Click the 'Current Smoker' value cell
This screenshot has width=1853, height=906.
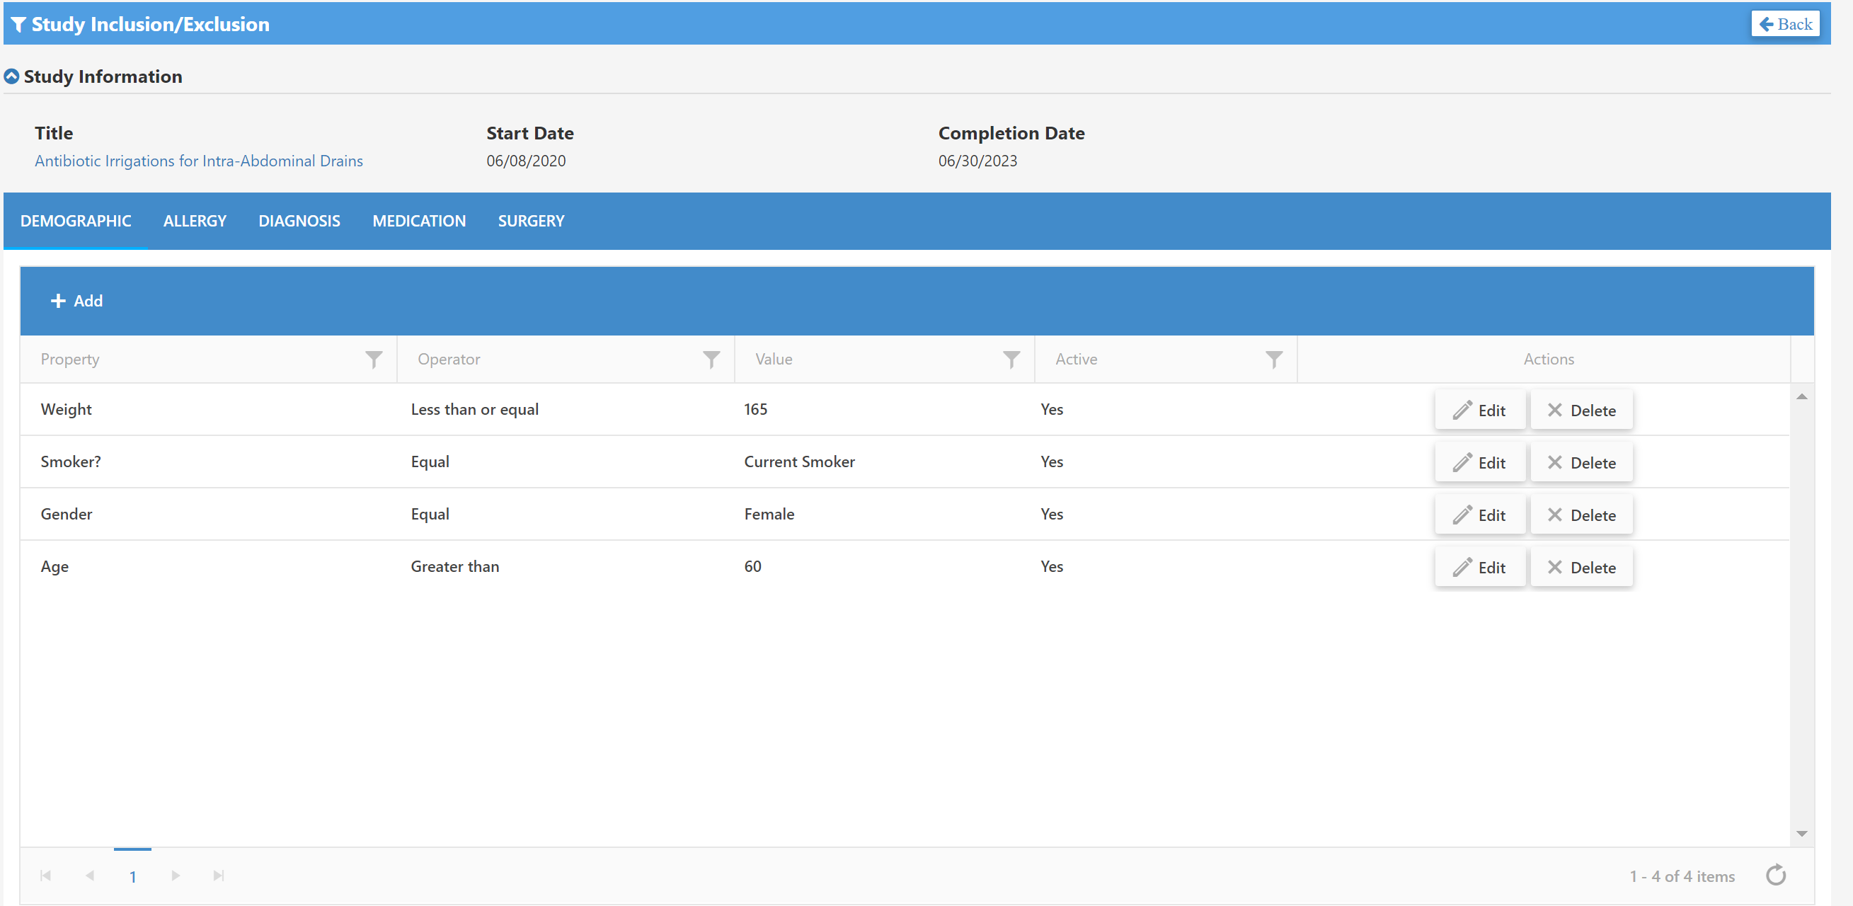tap(884, 462)
